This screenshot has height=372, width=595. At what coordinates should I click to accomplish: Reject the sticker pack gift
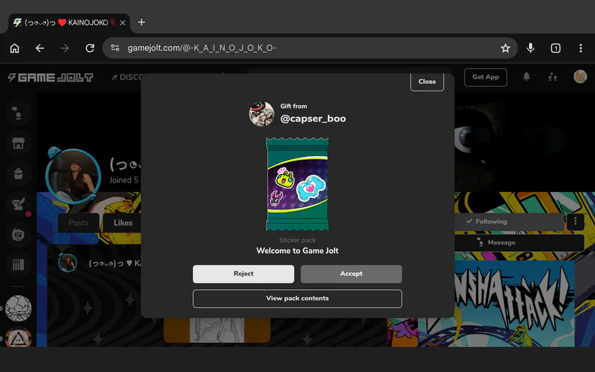pos(243,274)
